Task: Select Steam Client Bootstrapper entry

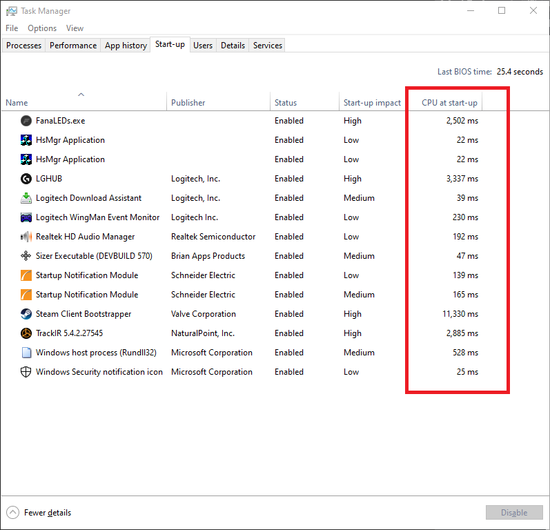Action: [84, 314]
